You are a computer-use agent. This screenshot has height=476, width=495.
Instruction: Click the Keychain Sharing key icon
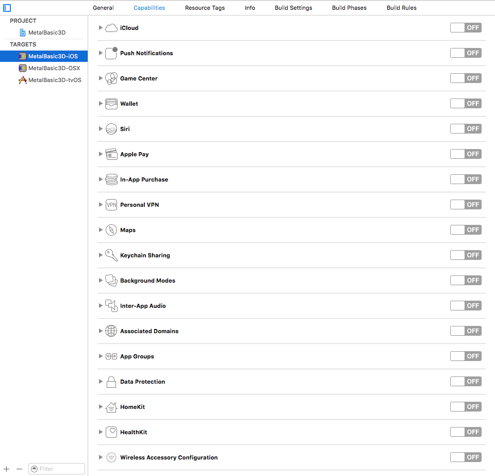tap(111, 255)
